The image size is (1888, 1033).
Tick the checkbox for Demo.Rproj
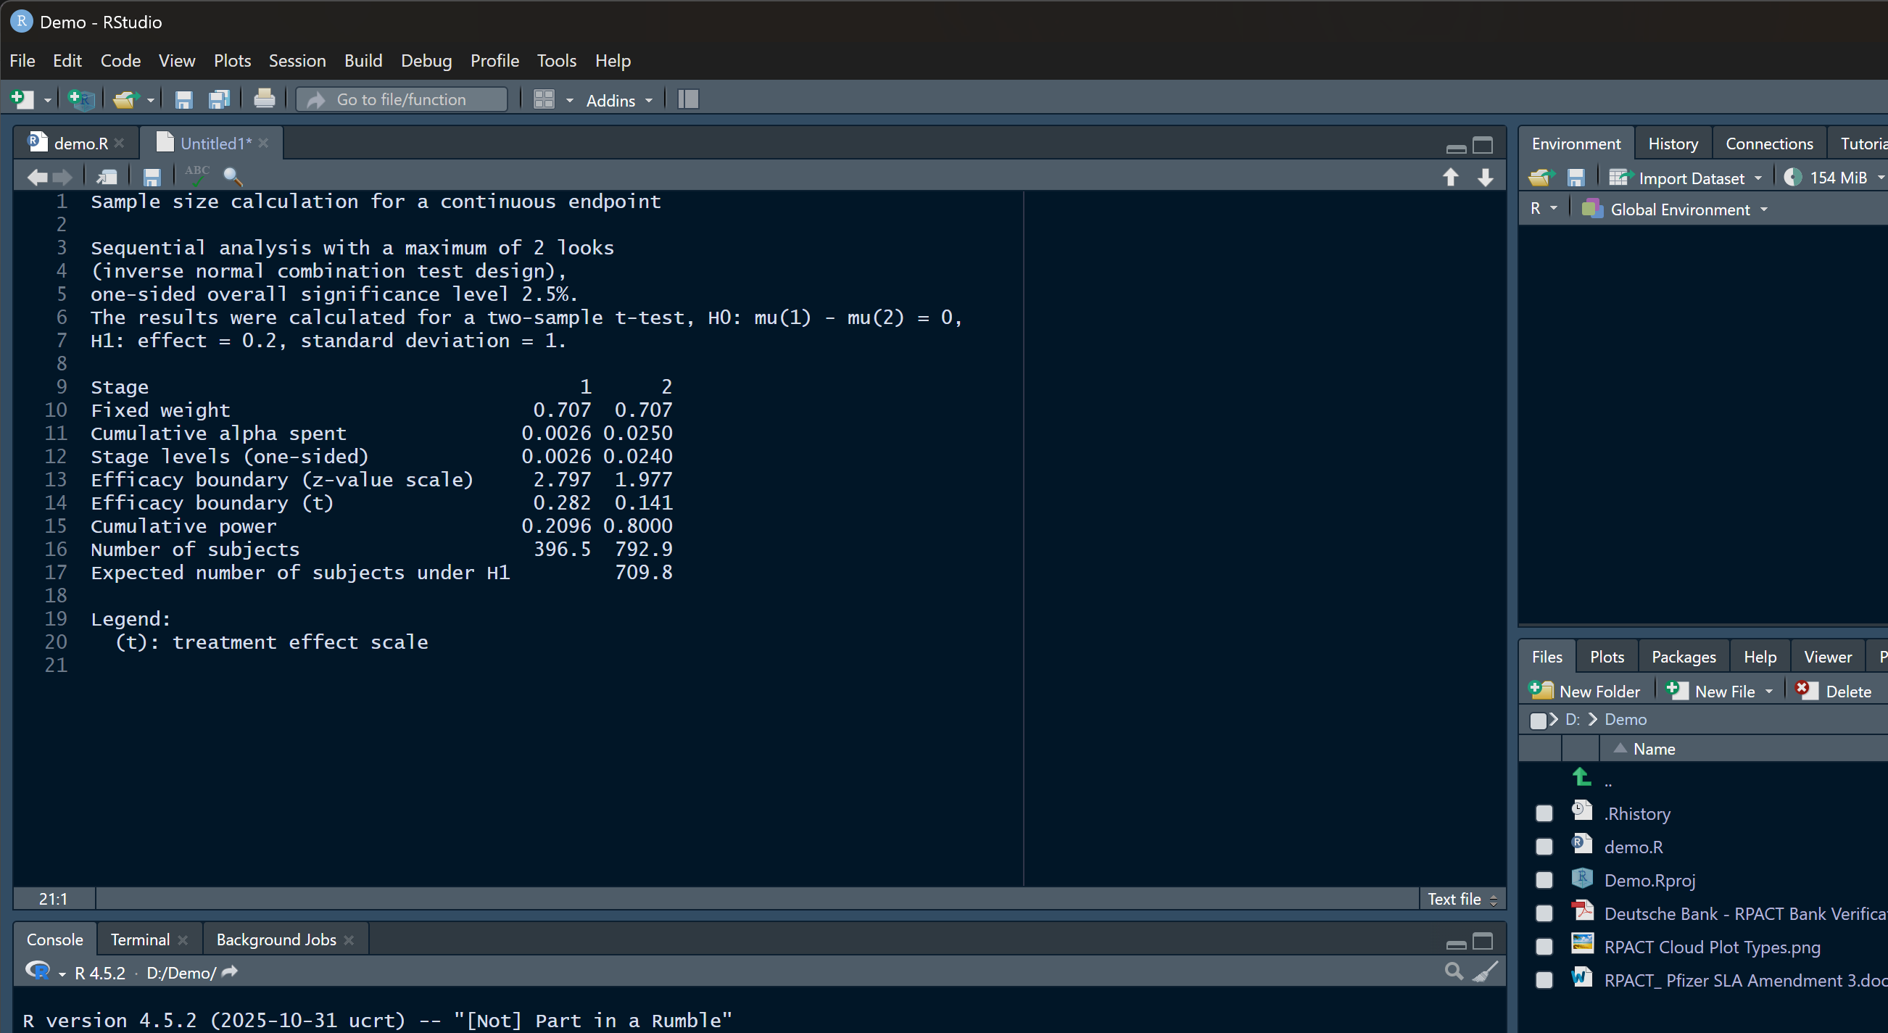click(1544, 880)
